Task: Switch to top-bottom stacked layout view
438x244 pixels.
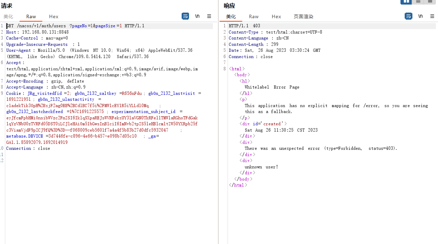Action: [418, 2]
